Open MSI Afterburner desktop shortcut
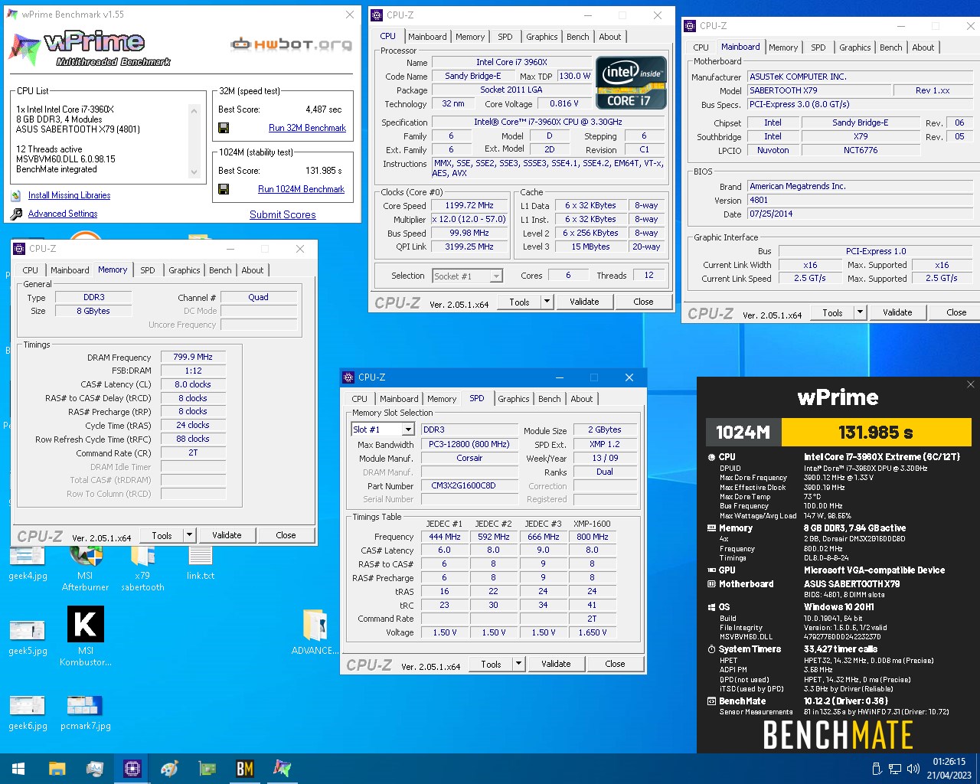The image size is (980, 784). 85,568
